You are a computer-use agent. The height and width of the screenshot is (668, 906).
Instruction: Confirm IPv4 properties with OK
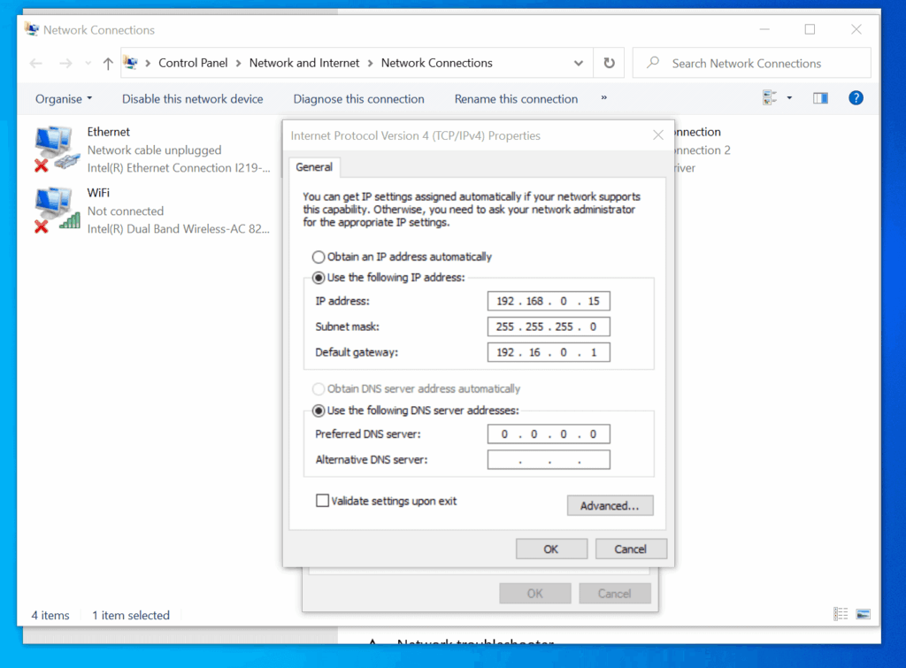(x=551, y=549)
